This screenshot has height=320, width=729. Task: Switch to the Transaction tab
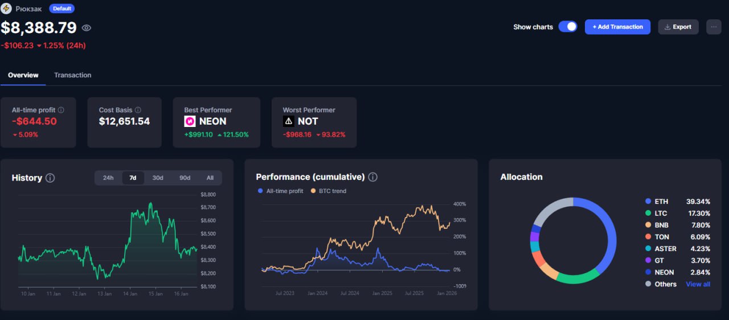click(x=72, y=75)
